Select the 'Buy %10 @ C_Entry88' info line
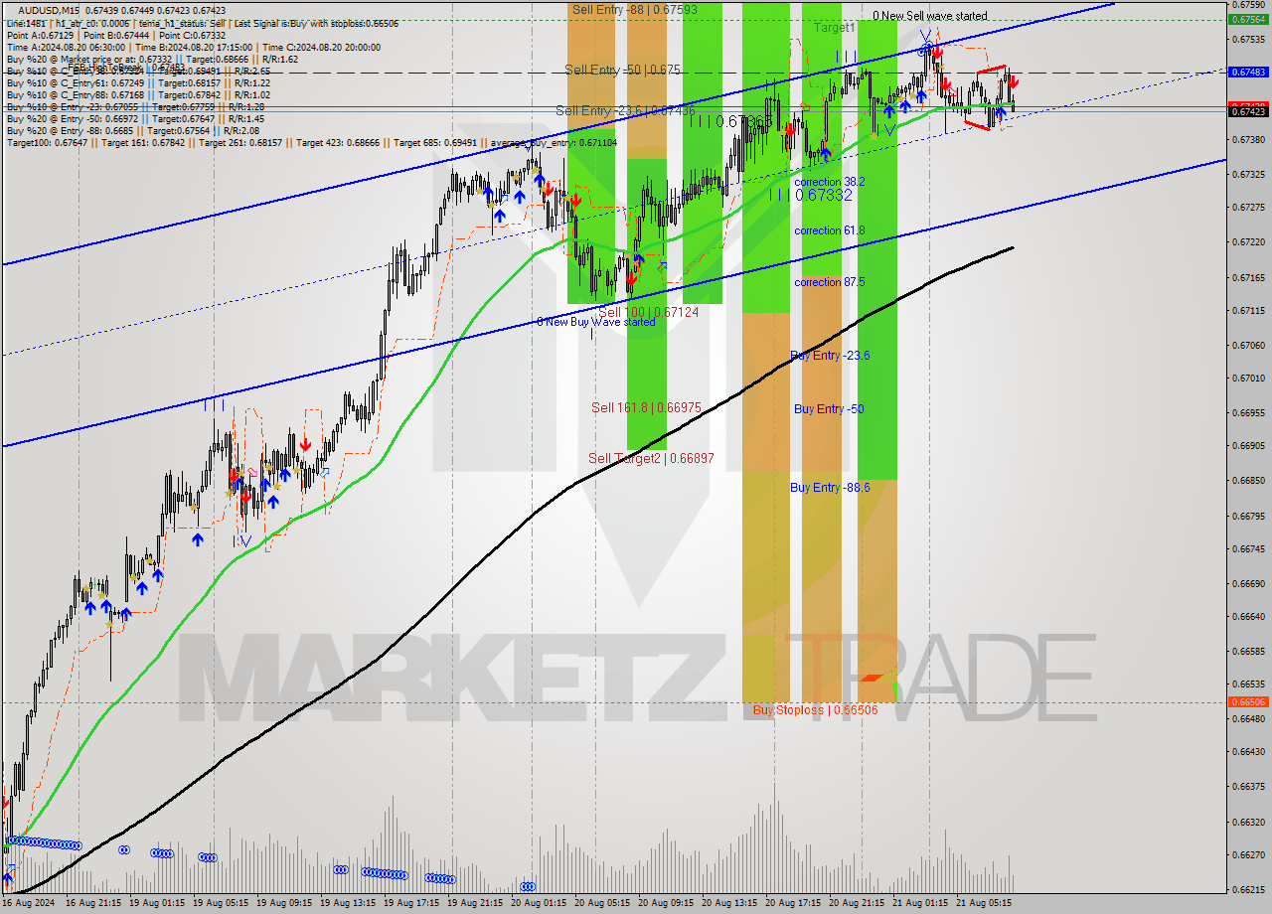The image size is (1272, 914). pos(138,94)
